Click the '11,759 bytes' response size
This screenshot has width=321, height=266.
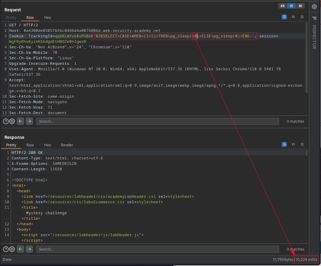[283, 259]
